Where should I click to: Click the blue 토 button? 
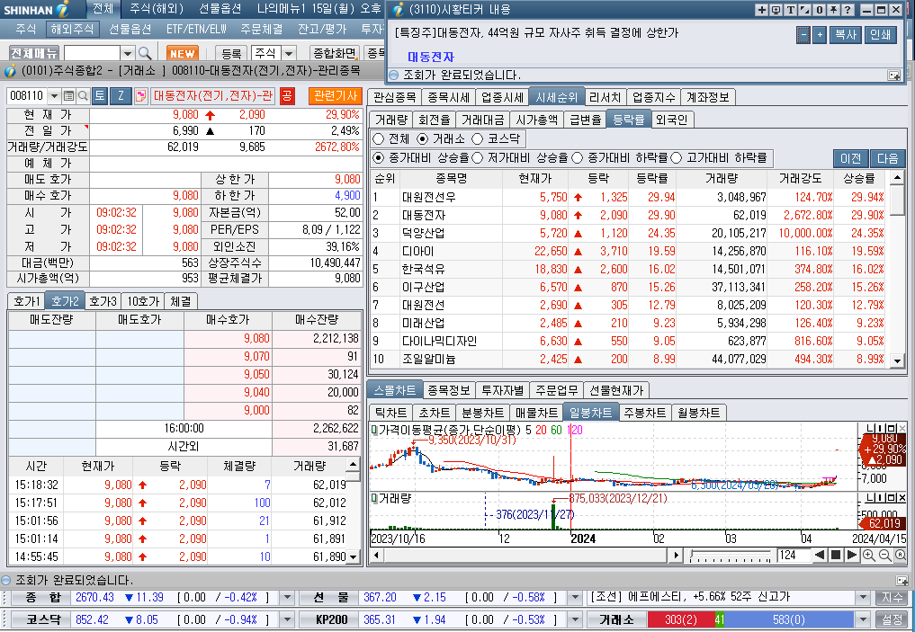coord(100,95)
